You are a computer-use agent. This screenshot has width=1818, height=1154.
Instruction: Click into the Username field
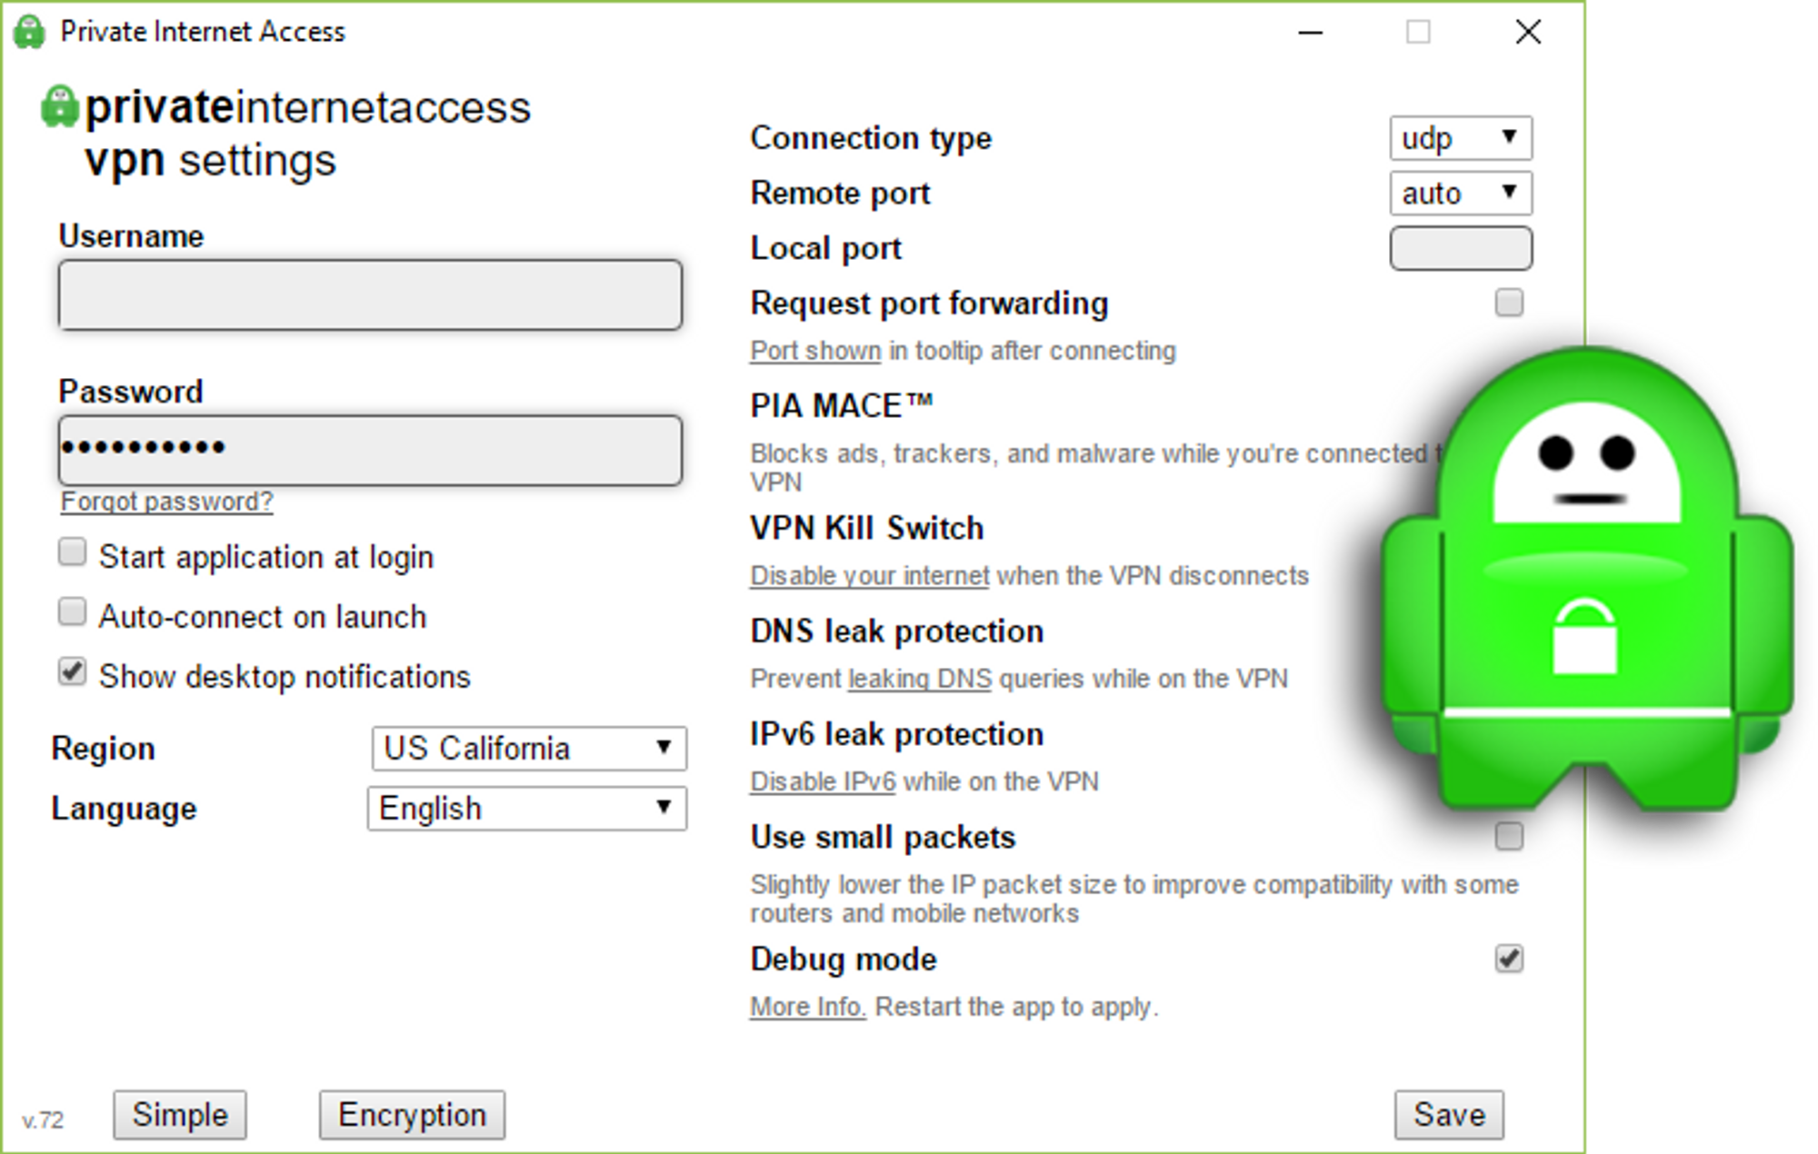coord(370,295)
